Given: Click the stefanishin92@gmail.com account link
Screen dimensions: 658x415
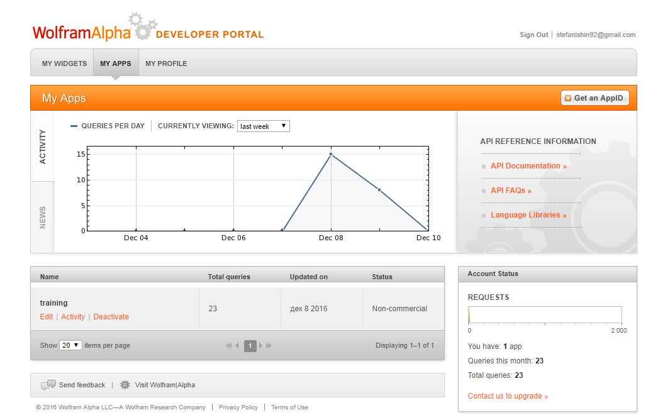Looking at the screenshot, I should click(596, 35).
